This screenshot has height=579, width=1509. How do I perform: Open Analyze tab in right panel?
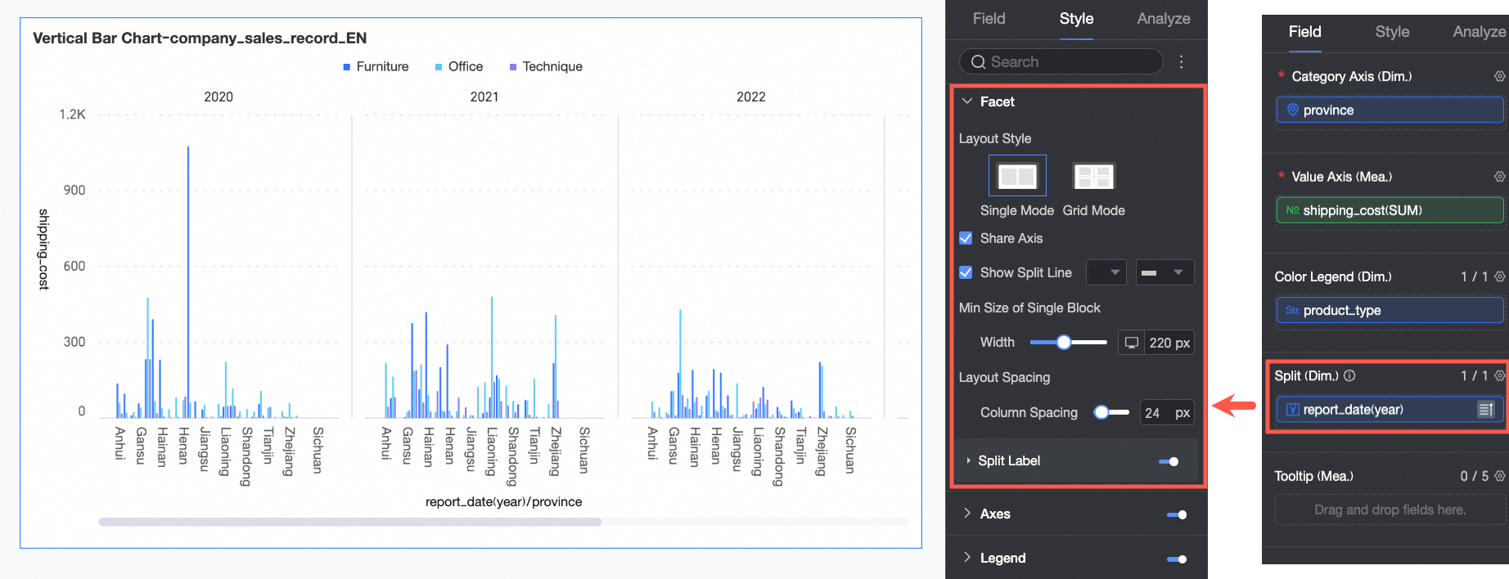coord(1480,32)
